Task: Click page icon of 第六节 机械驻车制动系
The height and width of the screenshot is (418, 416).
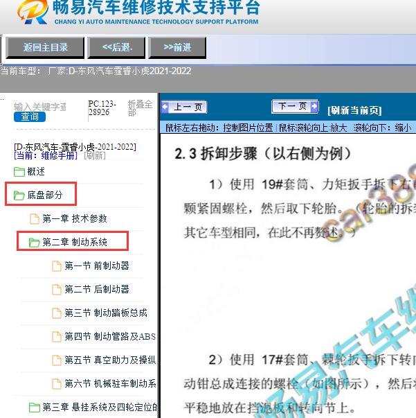Action: tap(57, 384)
